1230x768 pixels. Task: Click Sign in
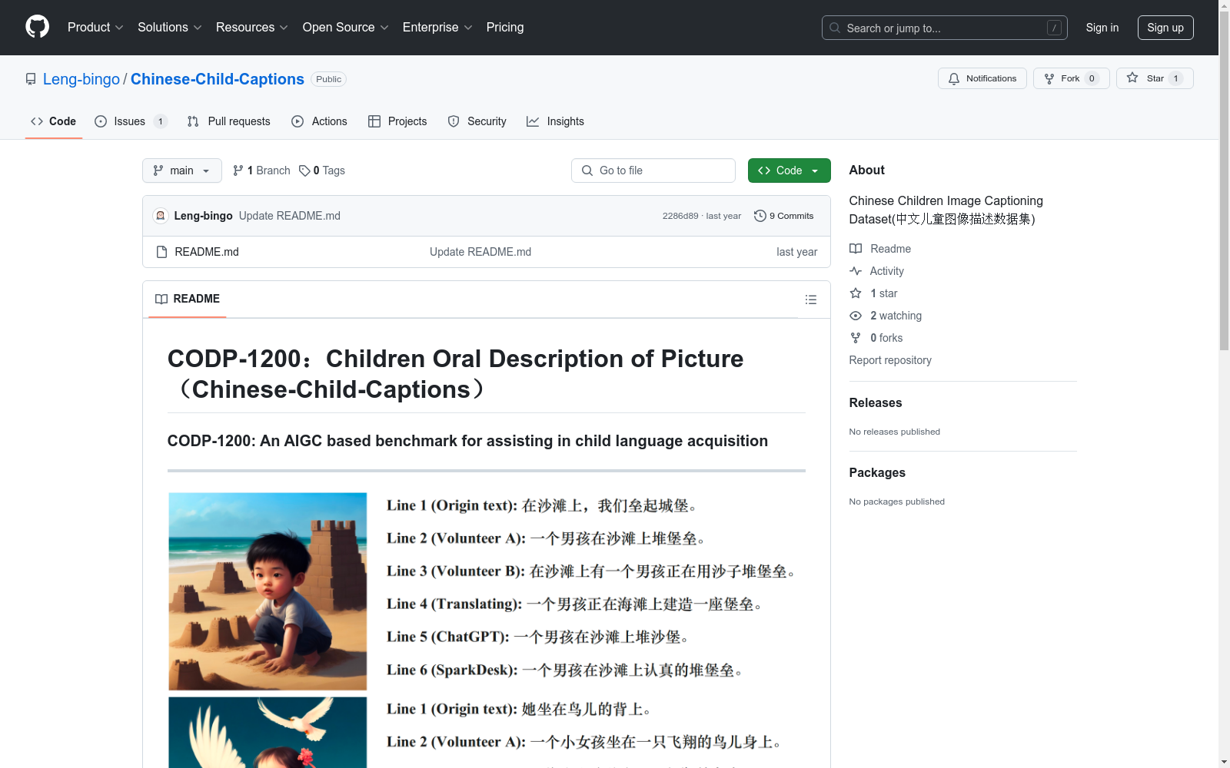[1102, 28]
